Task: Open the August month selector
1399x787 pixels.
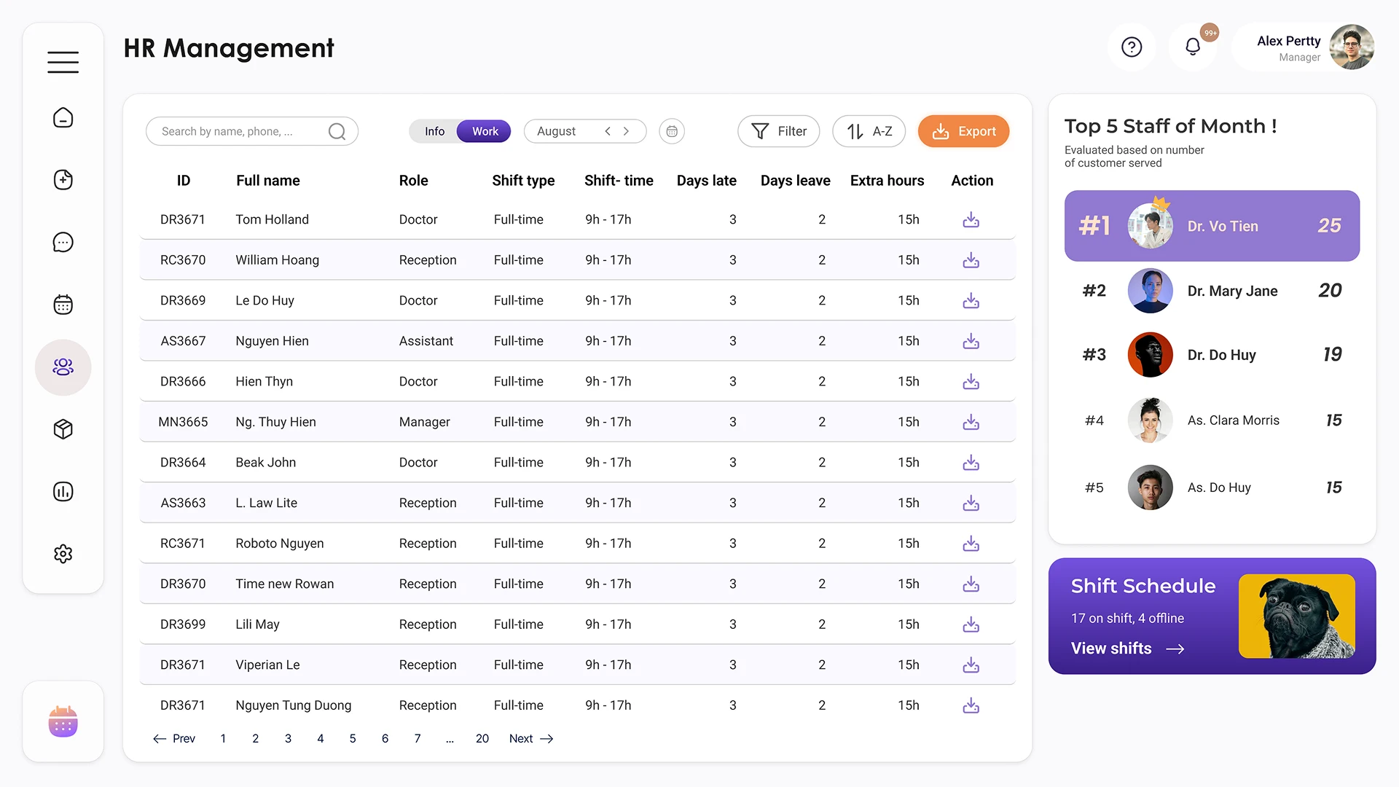Action: (557, 131)
